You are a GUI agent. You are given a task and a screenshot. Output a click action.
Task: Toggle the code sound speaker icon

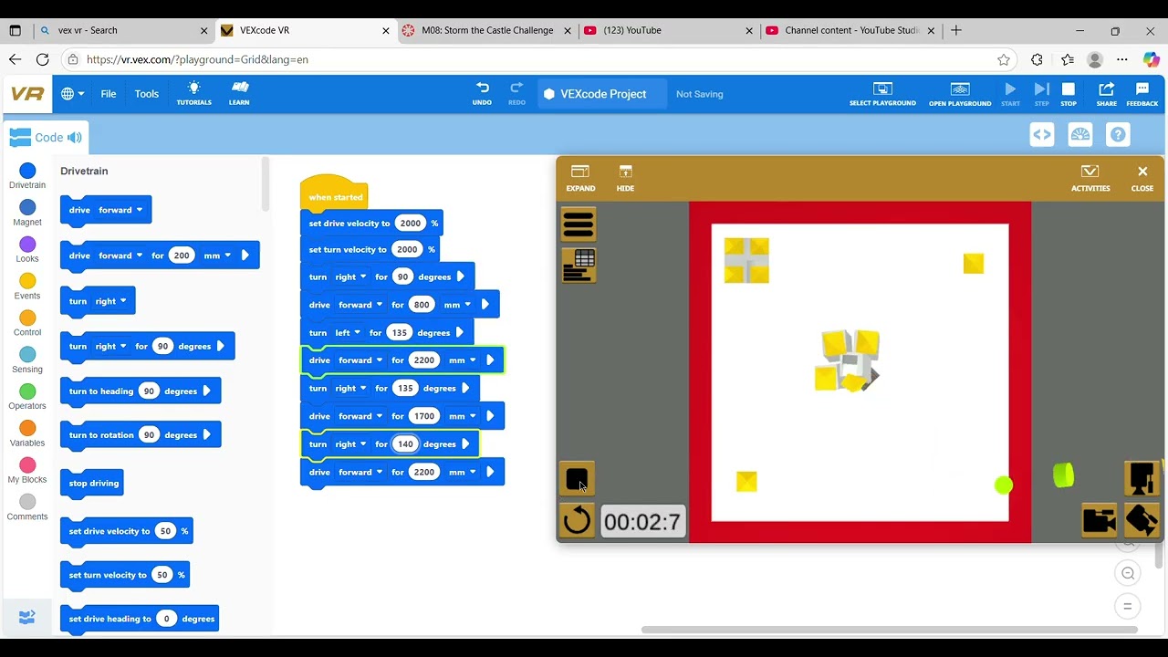pos(75,138)
